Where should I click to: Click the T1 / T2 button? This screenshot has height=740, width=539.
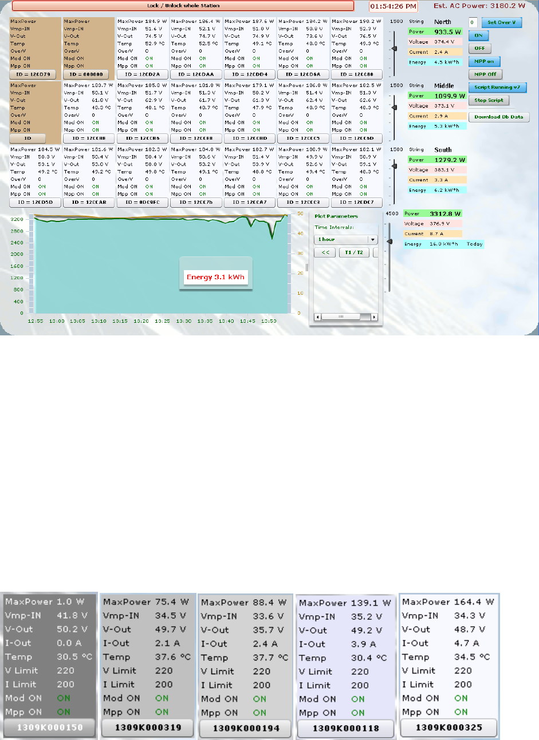tap(355, 252)
